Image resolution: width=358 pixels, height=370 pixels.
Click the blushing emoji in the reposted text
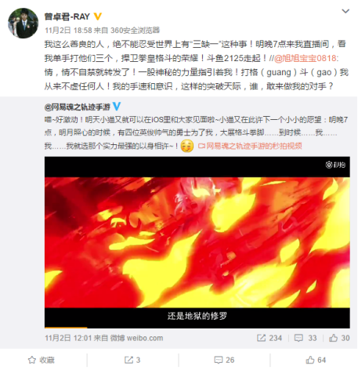pos(187,146)
